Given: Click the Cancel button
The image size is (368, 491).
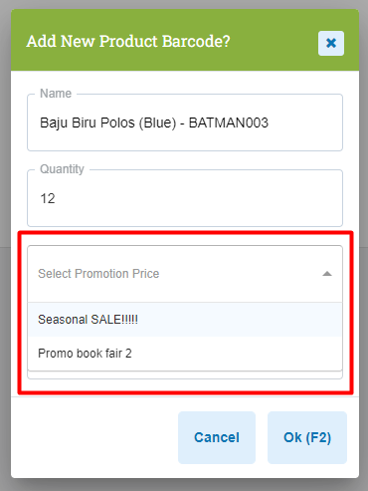Looking at the screenshot, I should coord(217,437).
